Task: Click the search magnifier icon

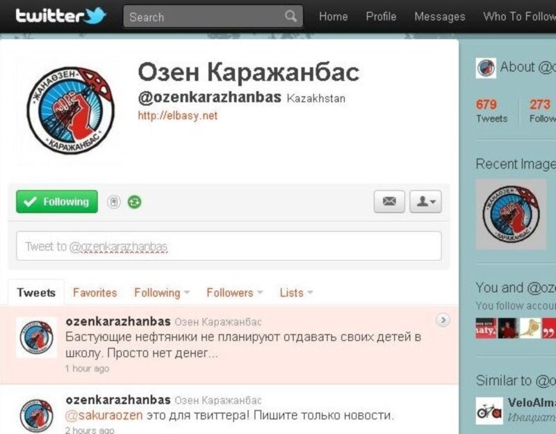Action: click(291, 16)
